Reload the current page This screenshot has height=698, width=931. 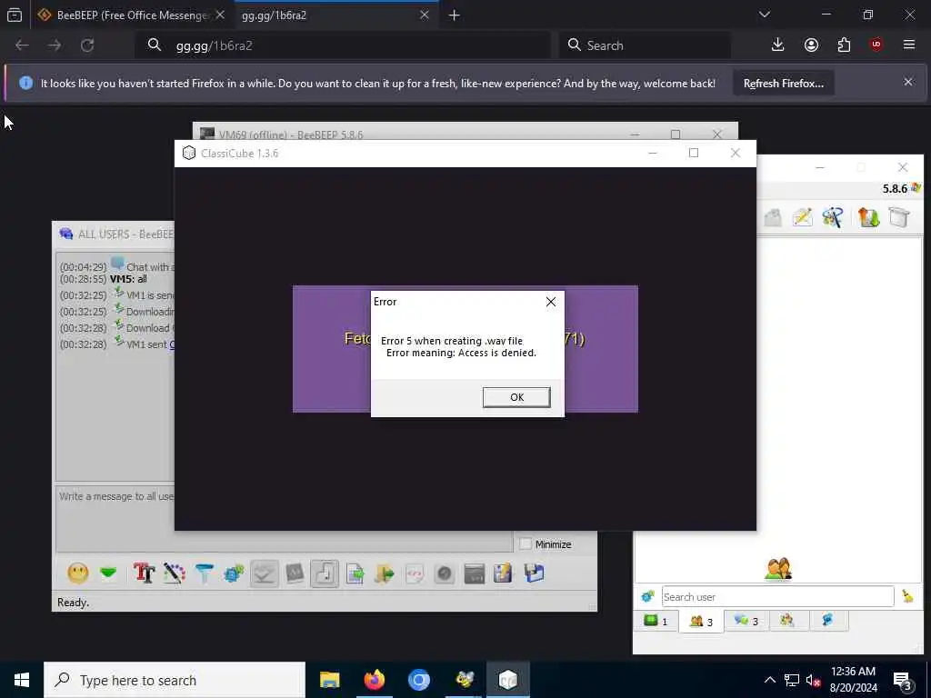[87, 45]
